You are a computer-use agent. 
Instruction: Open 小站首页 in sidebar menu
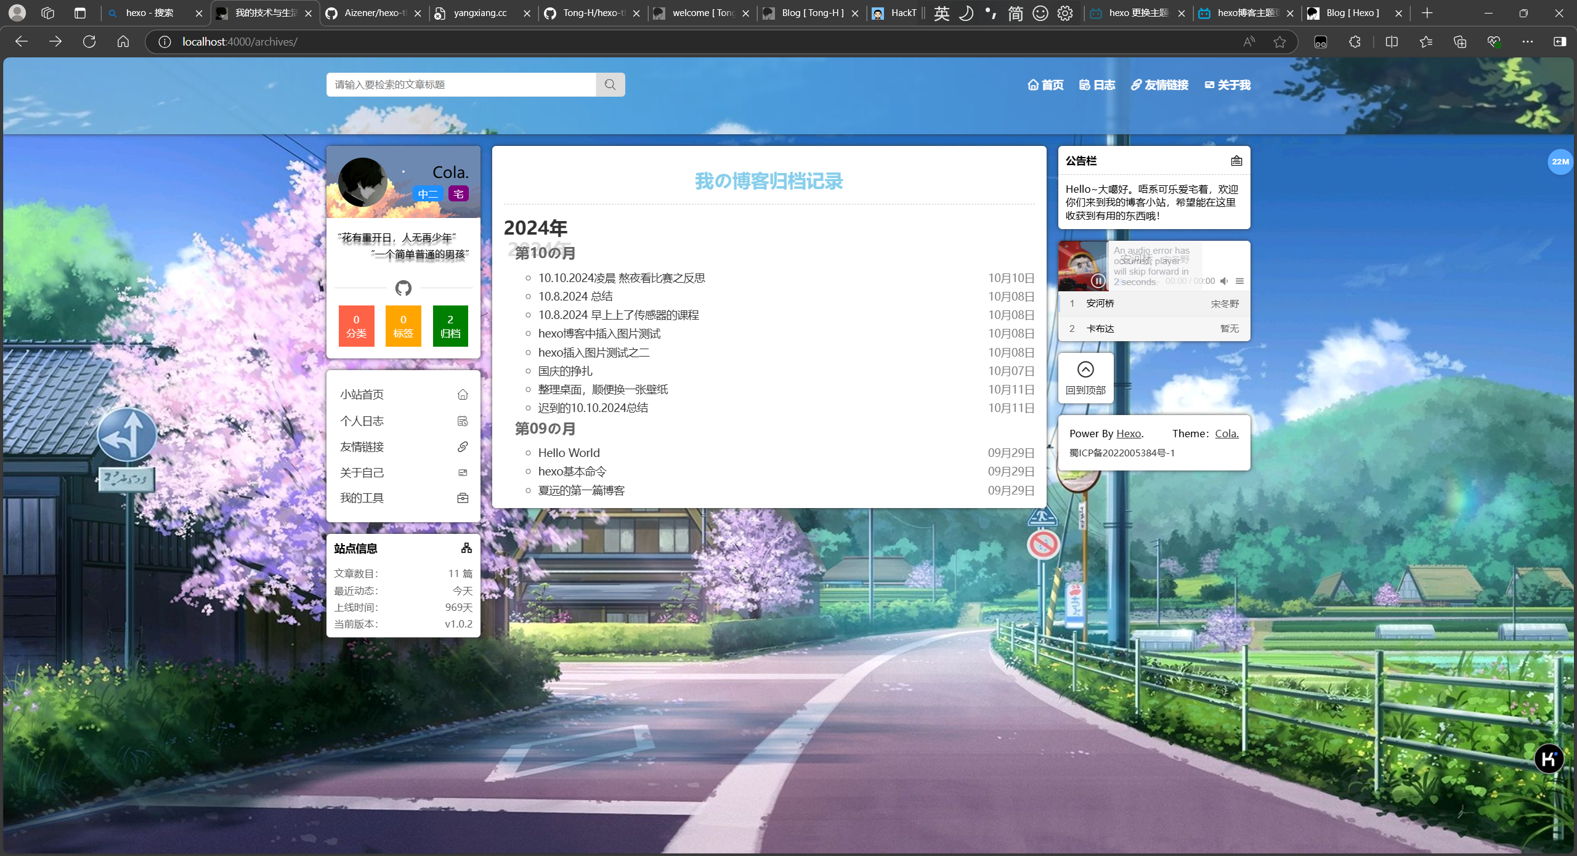tap(403, 394)
